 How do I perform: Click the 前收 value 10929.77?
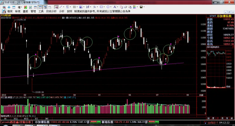(x=229, y=35)
